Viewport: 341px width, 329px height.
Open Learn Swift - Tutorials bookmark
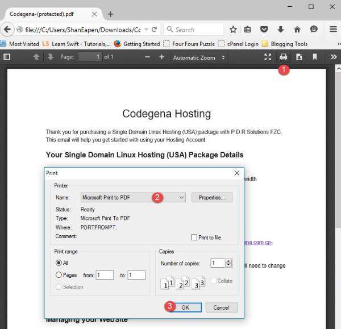77,44
